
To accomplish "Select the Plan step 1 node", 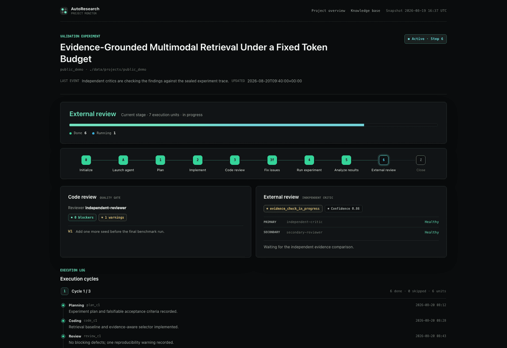I will pos(161,160).
